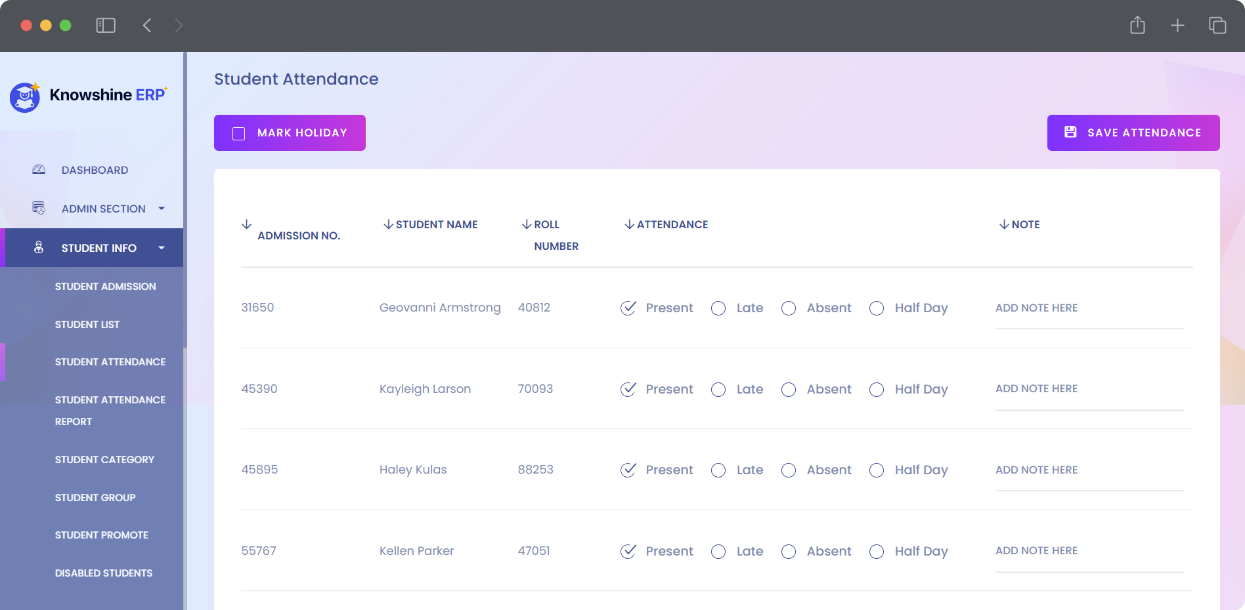Viewport: 1245px width, 610px height.
Task: Click the Roll Number column header
Action: coord(556,235)
